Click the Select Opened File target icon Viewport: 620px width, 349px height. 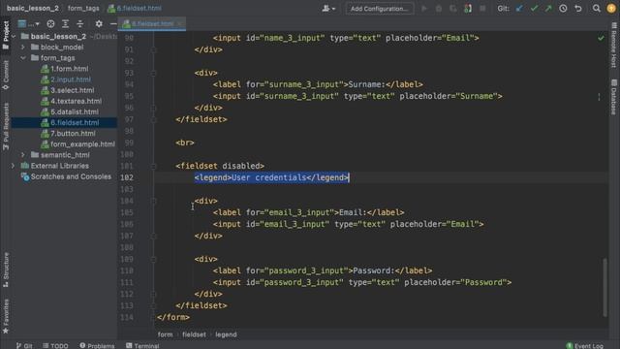click(50, 24)
